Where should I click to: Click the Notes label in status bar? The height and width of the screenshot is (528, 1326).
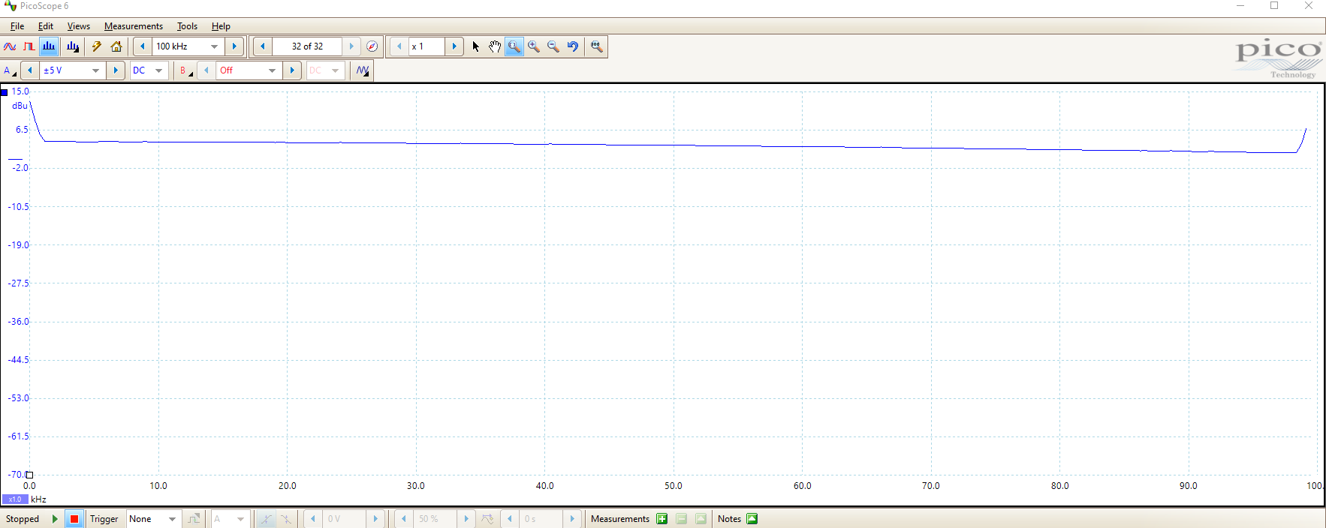click(729, 519)
